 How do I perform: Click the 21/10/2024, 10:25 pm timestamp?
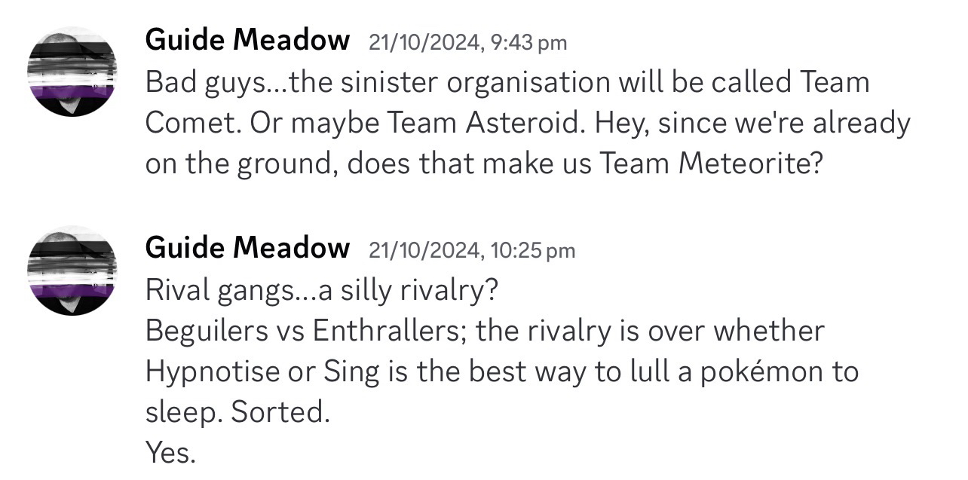pyautogui.click(x=472, y=249)
